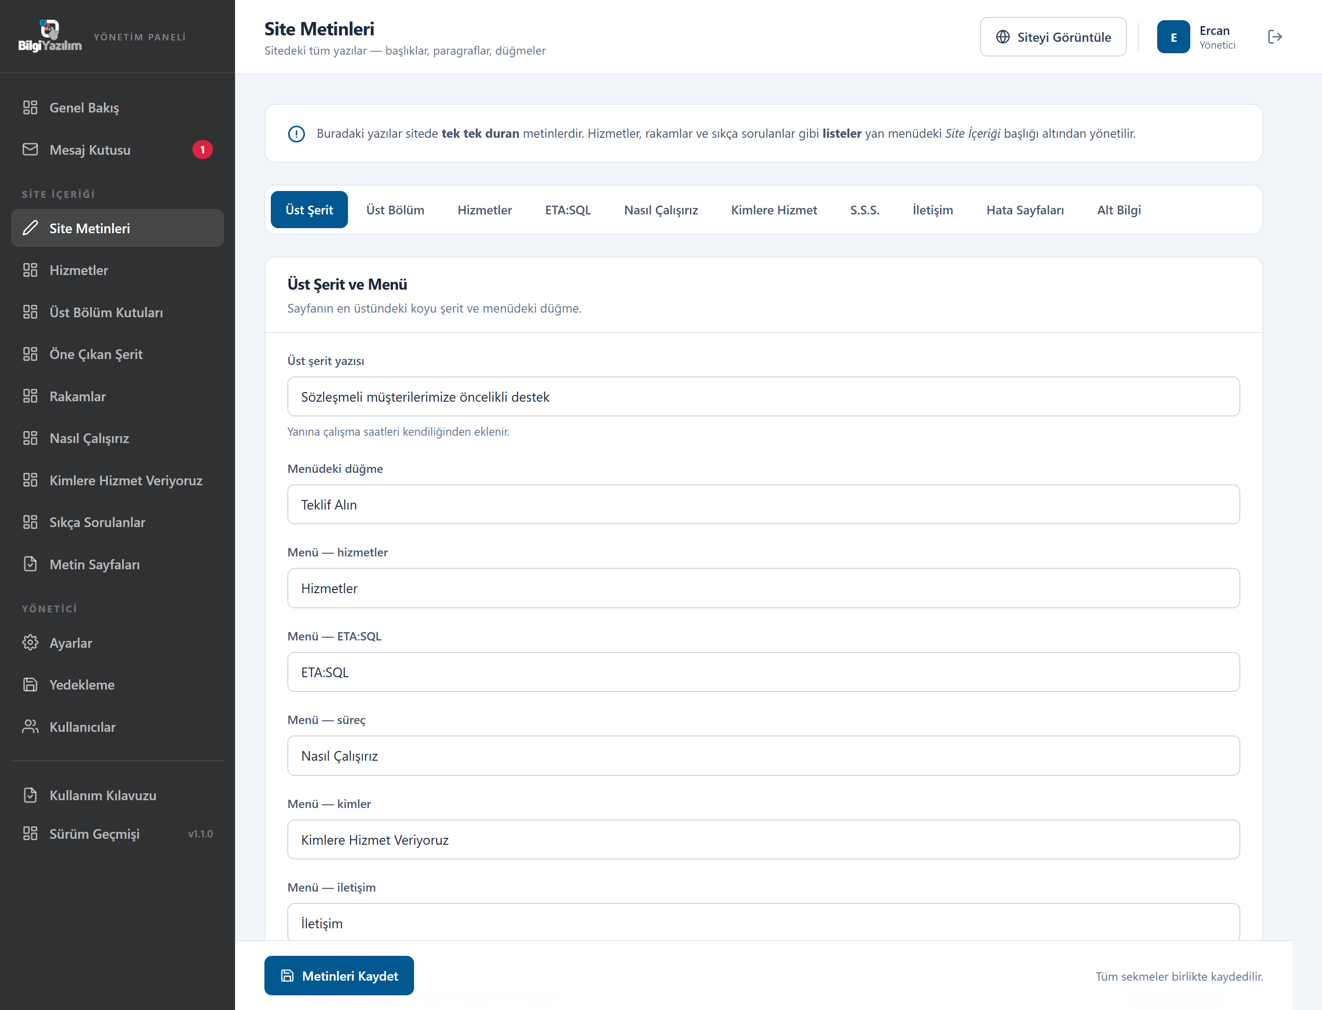Screen dimensions: 1322x1010
Task: Focus the Menü — hizmetler field
Action: click(763, 588)
